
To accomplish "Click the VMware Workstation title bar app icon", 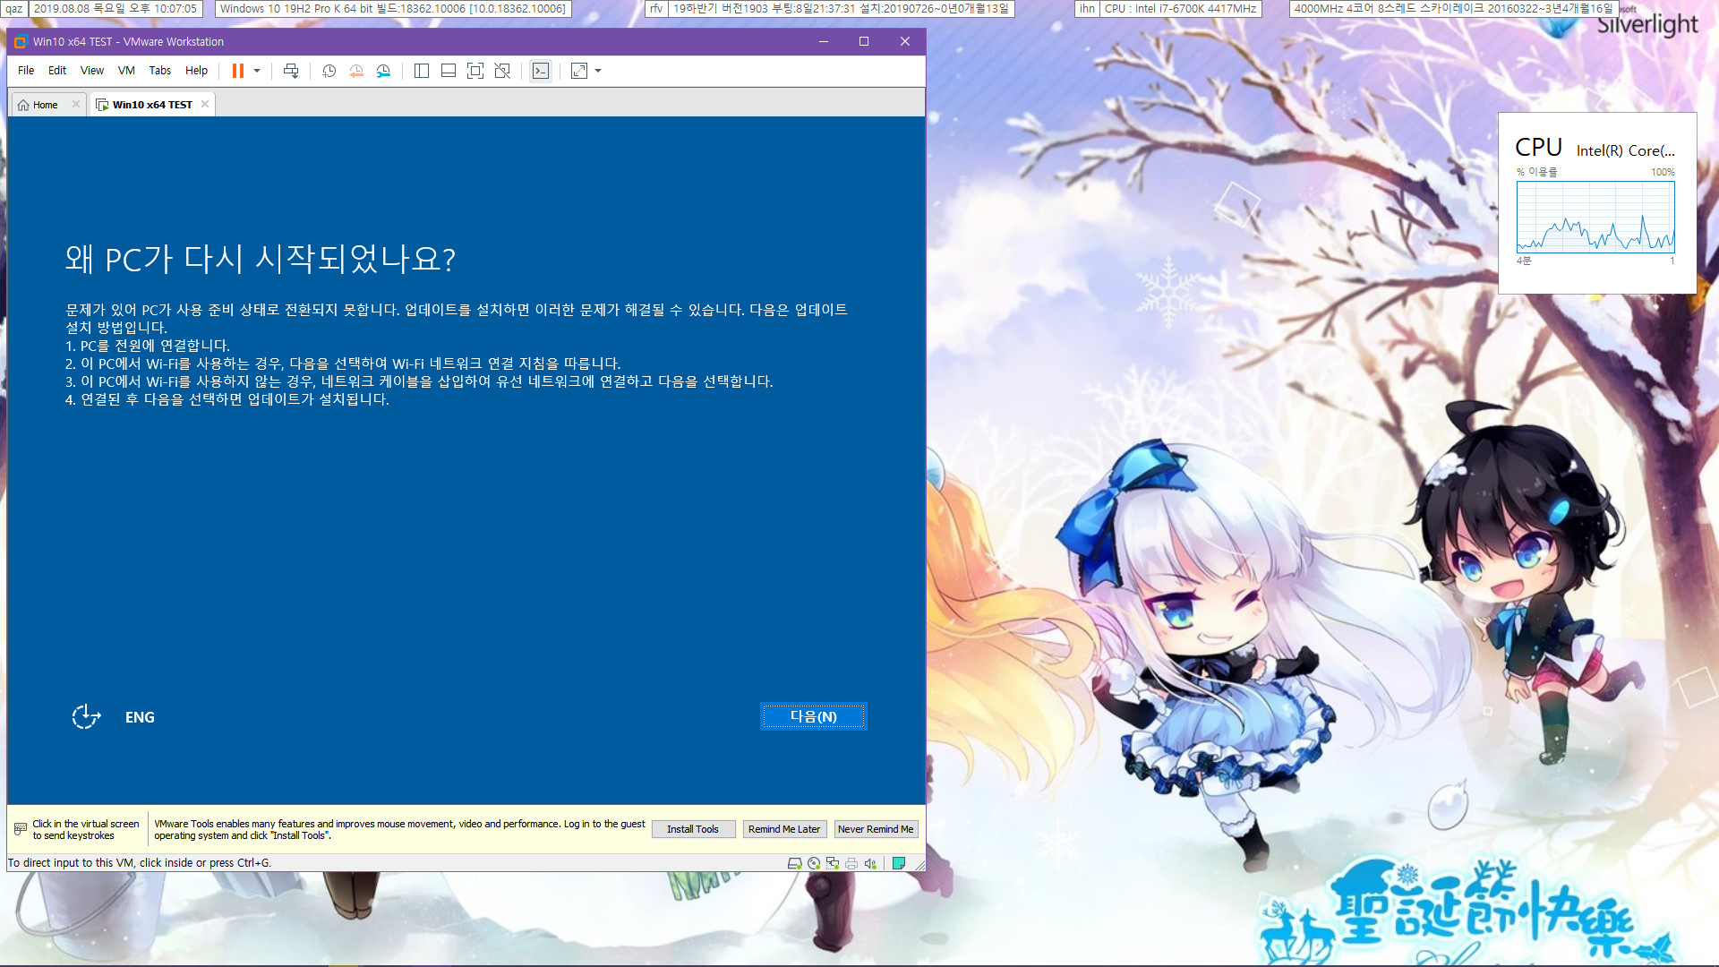I will pyautogui.click(x=20, y=42).
